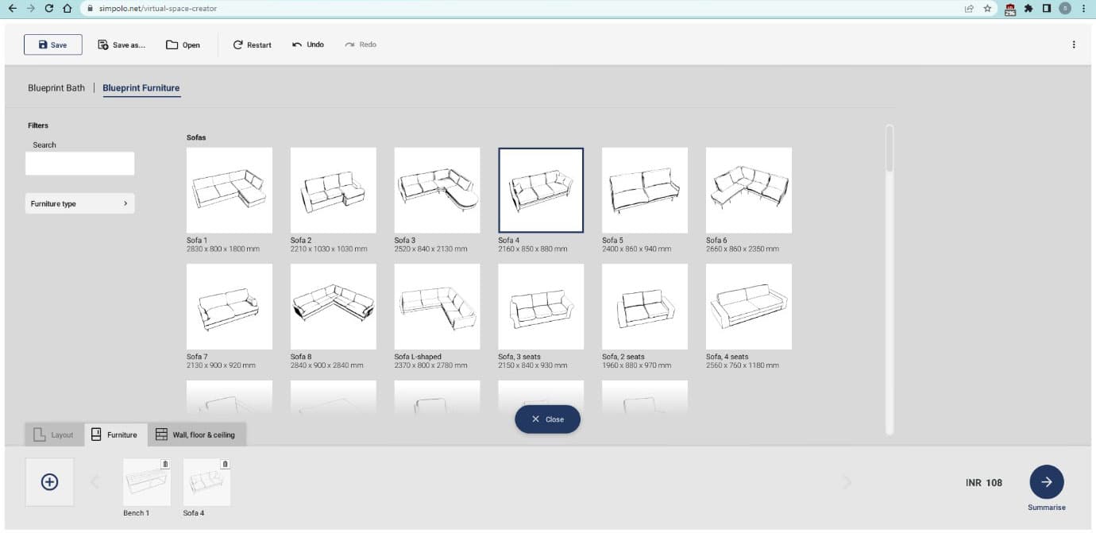
Task: Switch to Wall, floor & ceiling tab
Action: tap(196, 435)
